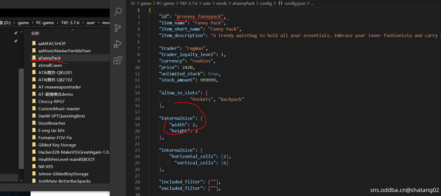Click the folder icon beside JoshMate-BetterBackpacks
Image resolution: width=441 pixels, height=196 pixels.
coord(34,181)
